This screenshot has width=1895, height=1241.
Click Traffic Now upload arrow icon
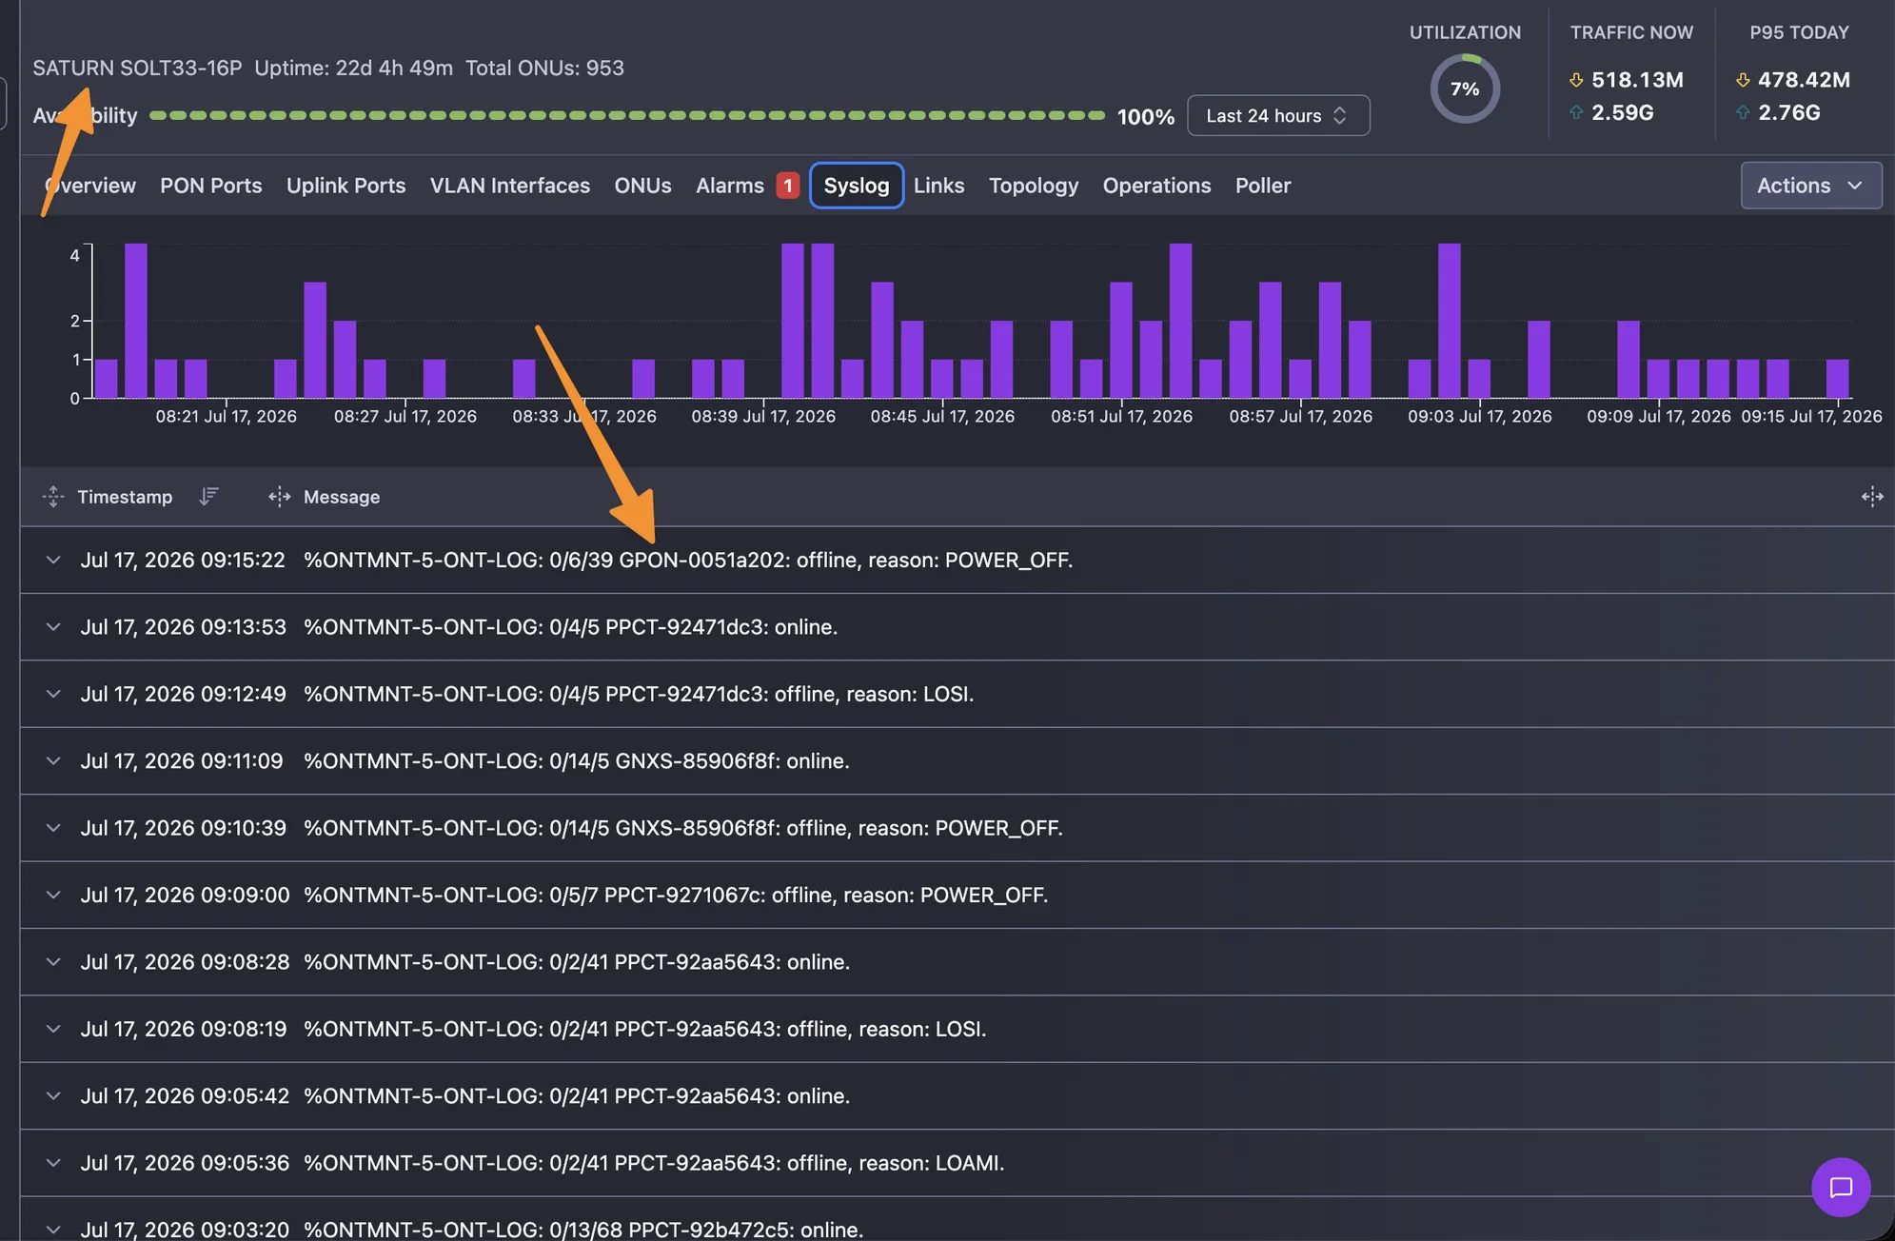tap(1576, 112)
